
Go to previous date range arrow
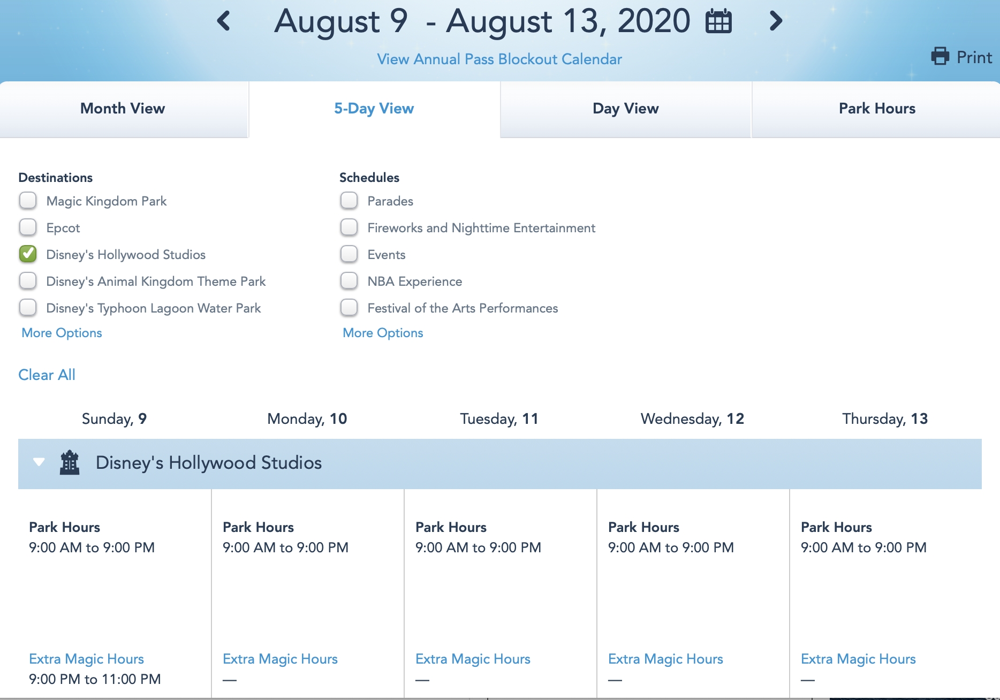pos(224,21)
